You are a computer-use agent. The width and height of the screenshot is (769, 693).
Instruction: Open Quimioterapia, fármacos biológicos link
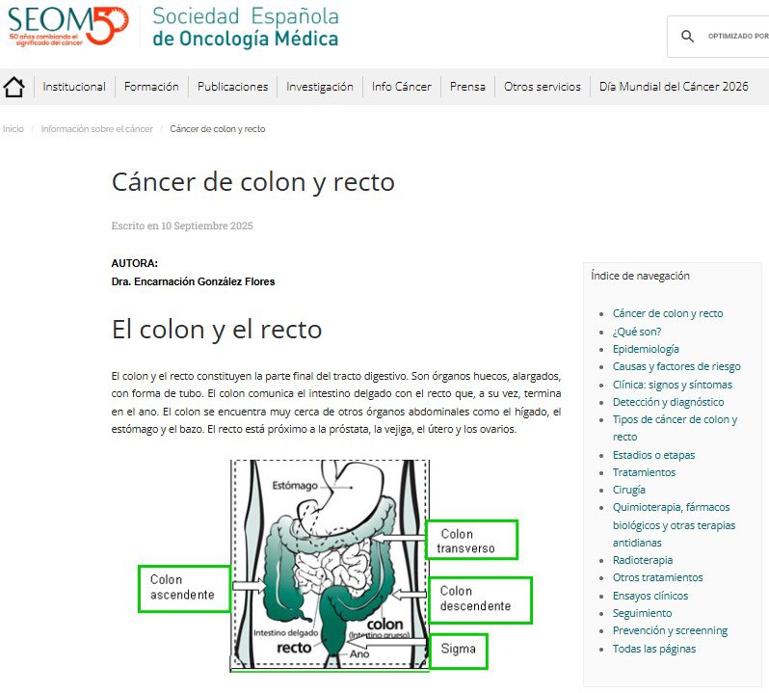click(x=674, y=524)
